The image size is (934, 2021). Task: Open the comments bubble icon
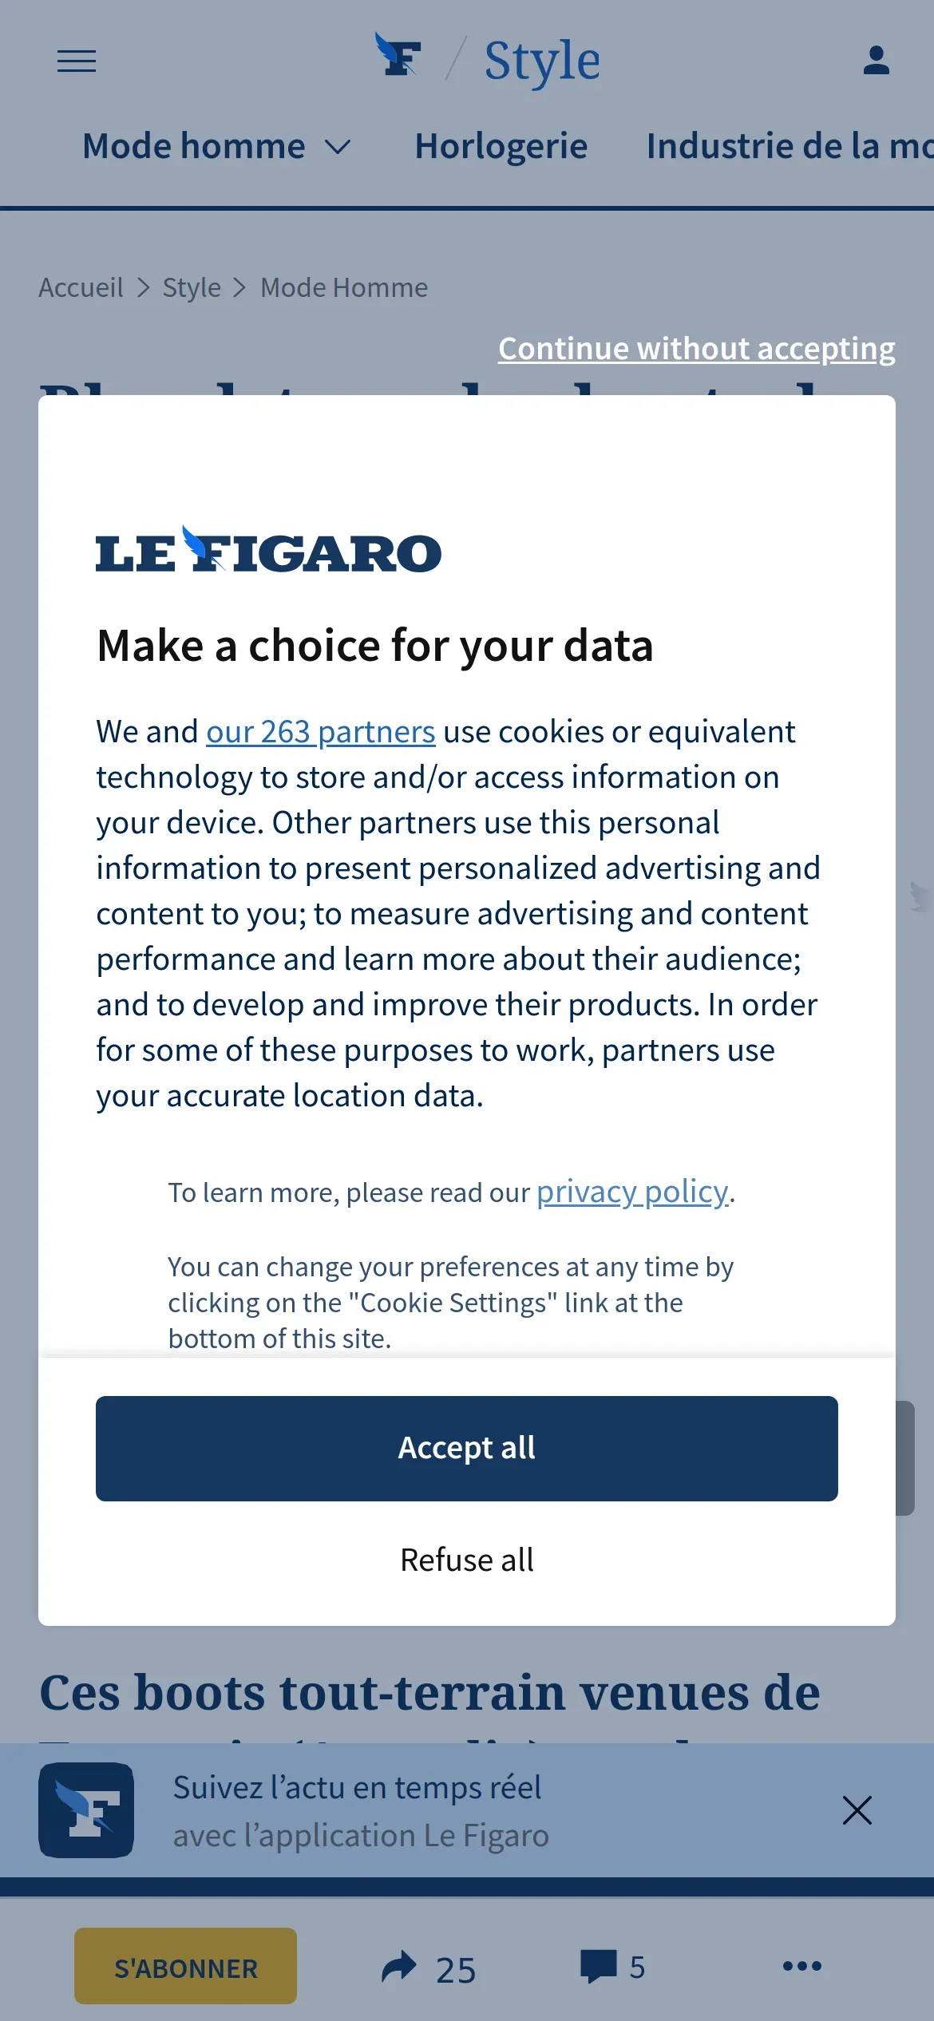pos(599,1967)
